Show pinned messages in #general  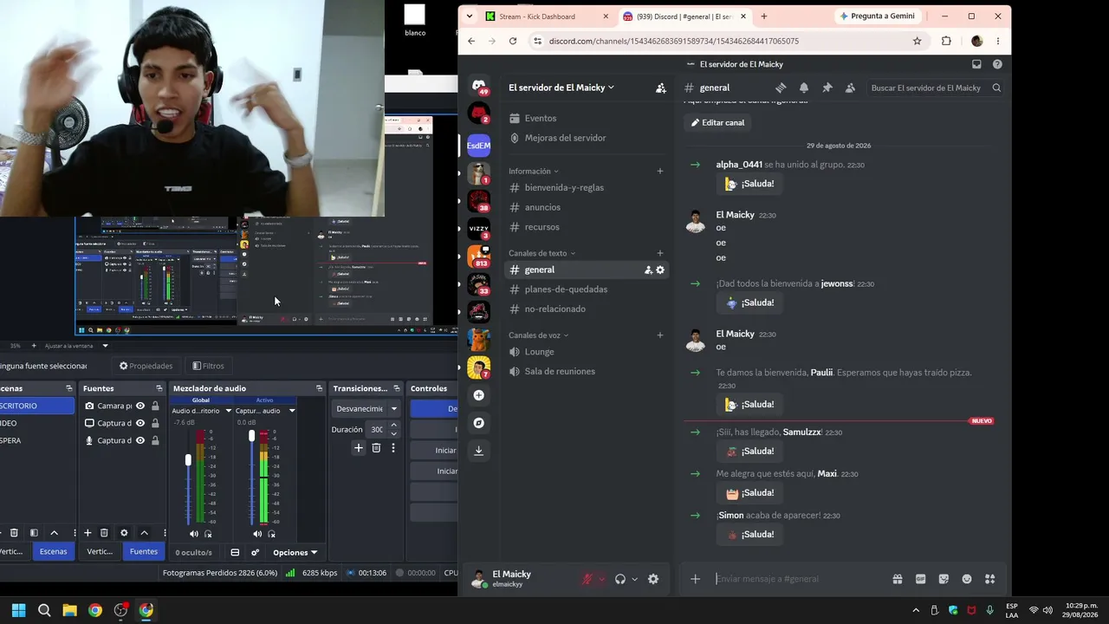[x=827, y=88]
